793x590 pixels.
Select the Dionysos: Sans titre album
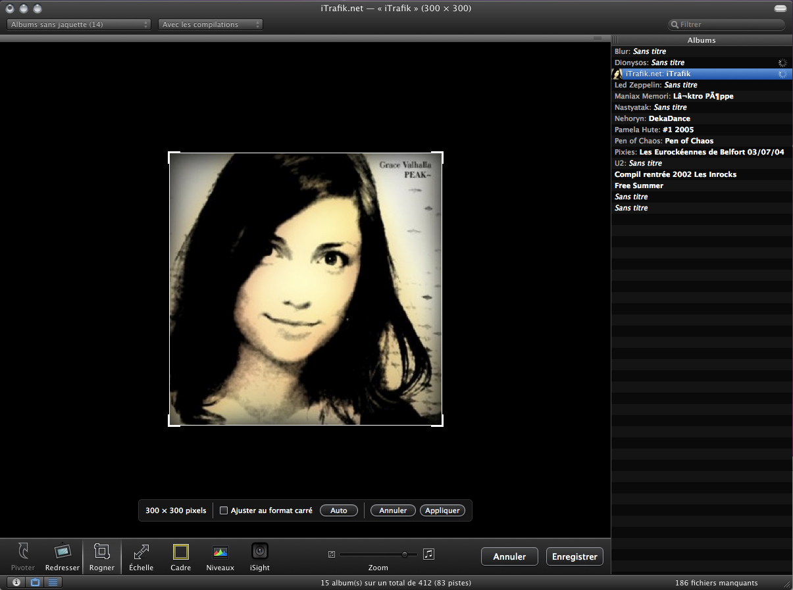tap(702, 62)
